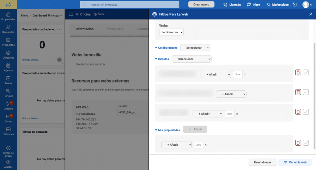Tick the checkmark box on second filter row

coord(306,92)
